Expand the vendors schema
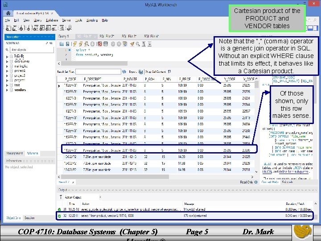 point(7,90)
